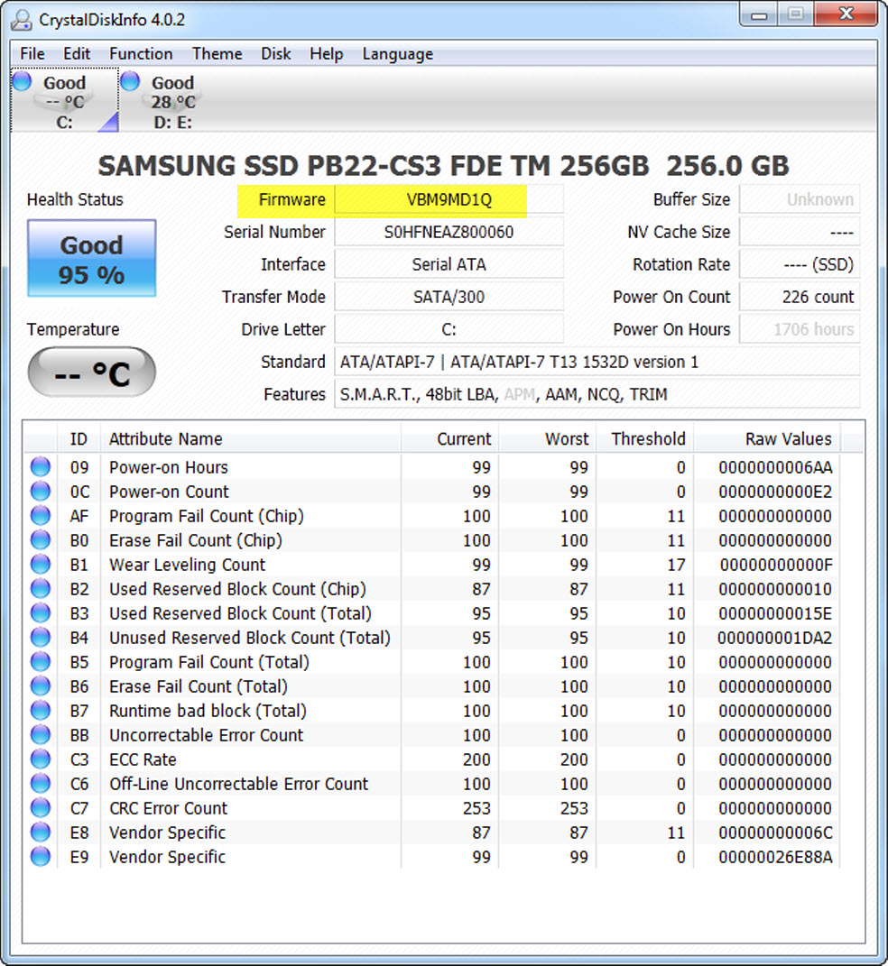The image size is (888, 966).
Task: Click raw value 00000026E88A
Action: 775,857
